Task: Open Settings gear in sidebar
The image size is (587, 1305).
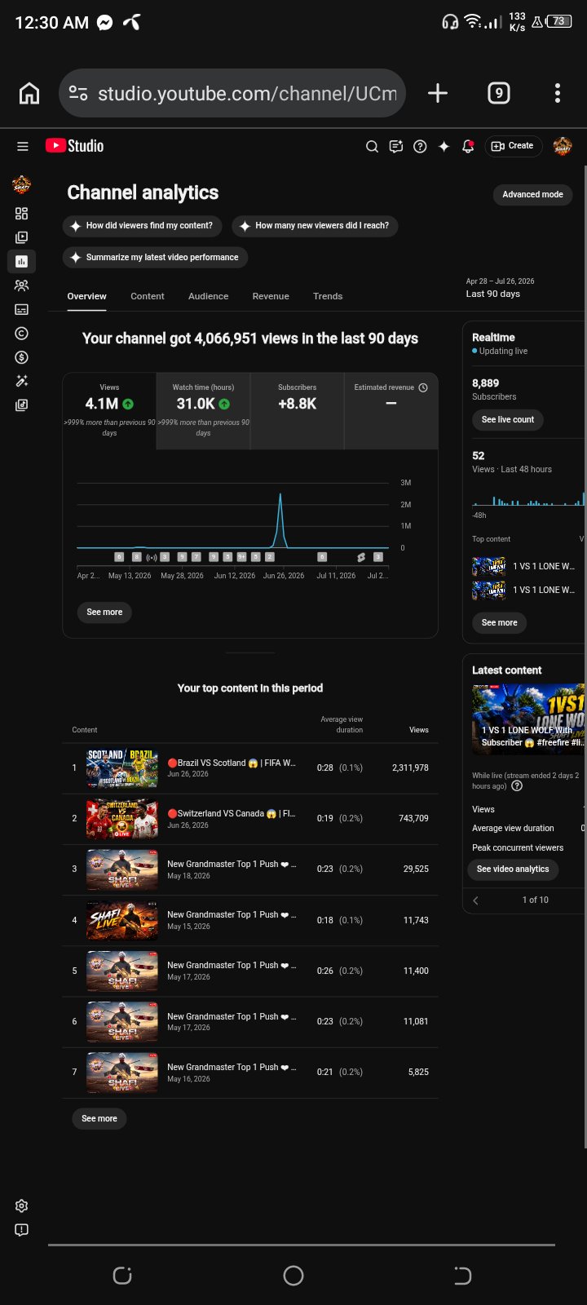Action: [21, 1205]
